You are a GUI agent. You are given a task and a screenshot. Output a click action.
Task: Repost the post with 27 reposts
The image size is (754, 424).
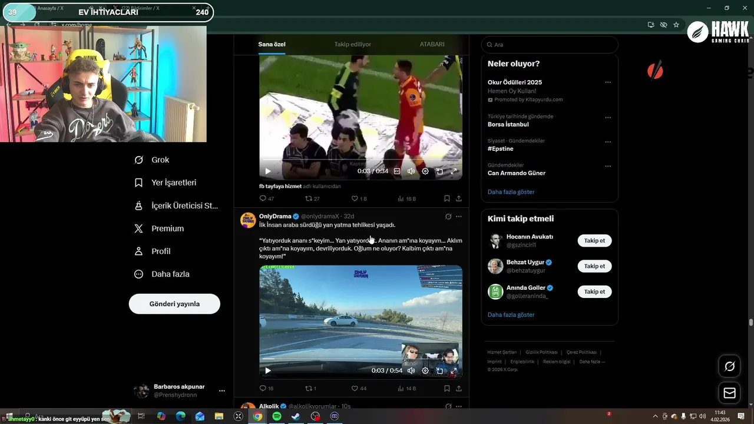point(312,198)
